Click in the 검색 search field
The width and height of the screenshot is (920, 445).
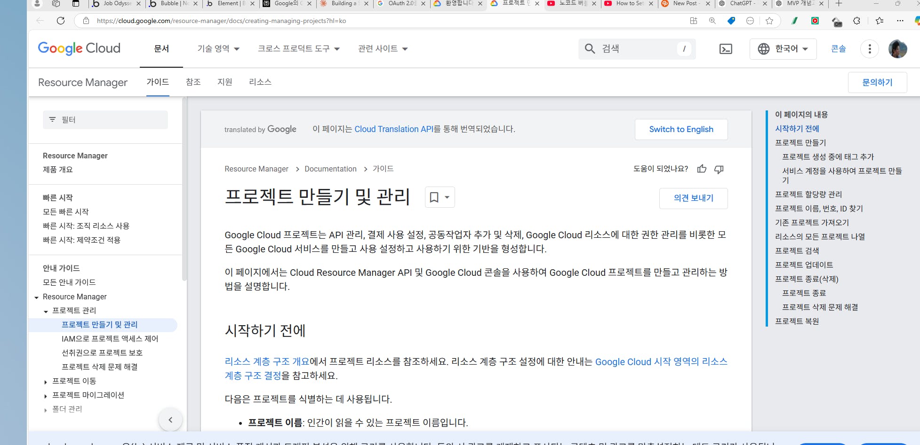click(637, 49)
